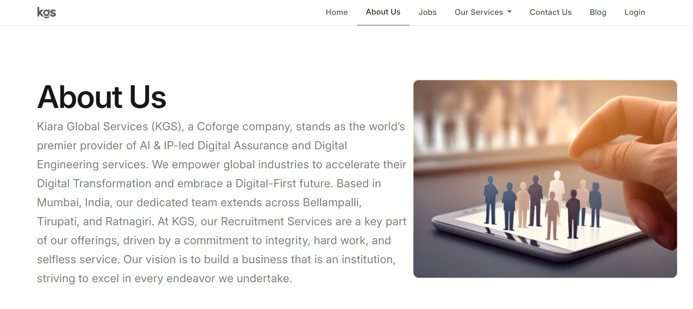The height and width of the screenshot is (309, 693).
Task: Navigate to the Blog
Action: [x=598, y=12]
